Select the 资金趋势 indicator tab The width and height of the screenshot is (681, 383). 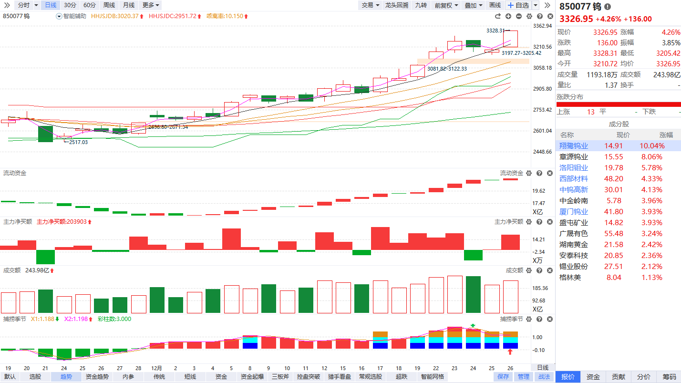[x=97, y=377]
